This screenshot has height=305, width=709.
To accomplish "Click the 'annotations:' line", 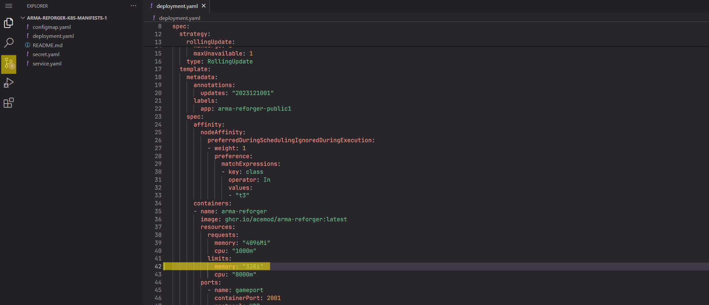I will click(214, 85).
